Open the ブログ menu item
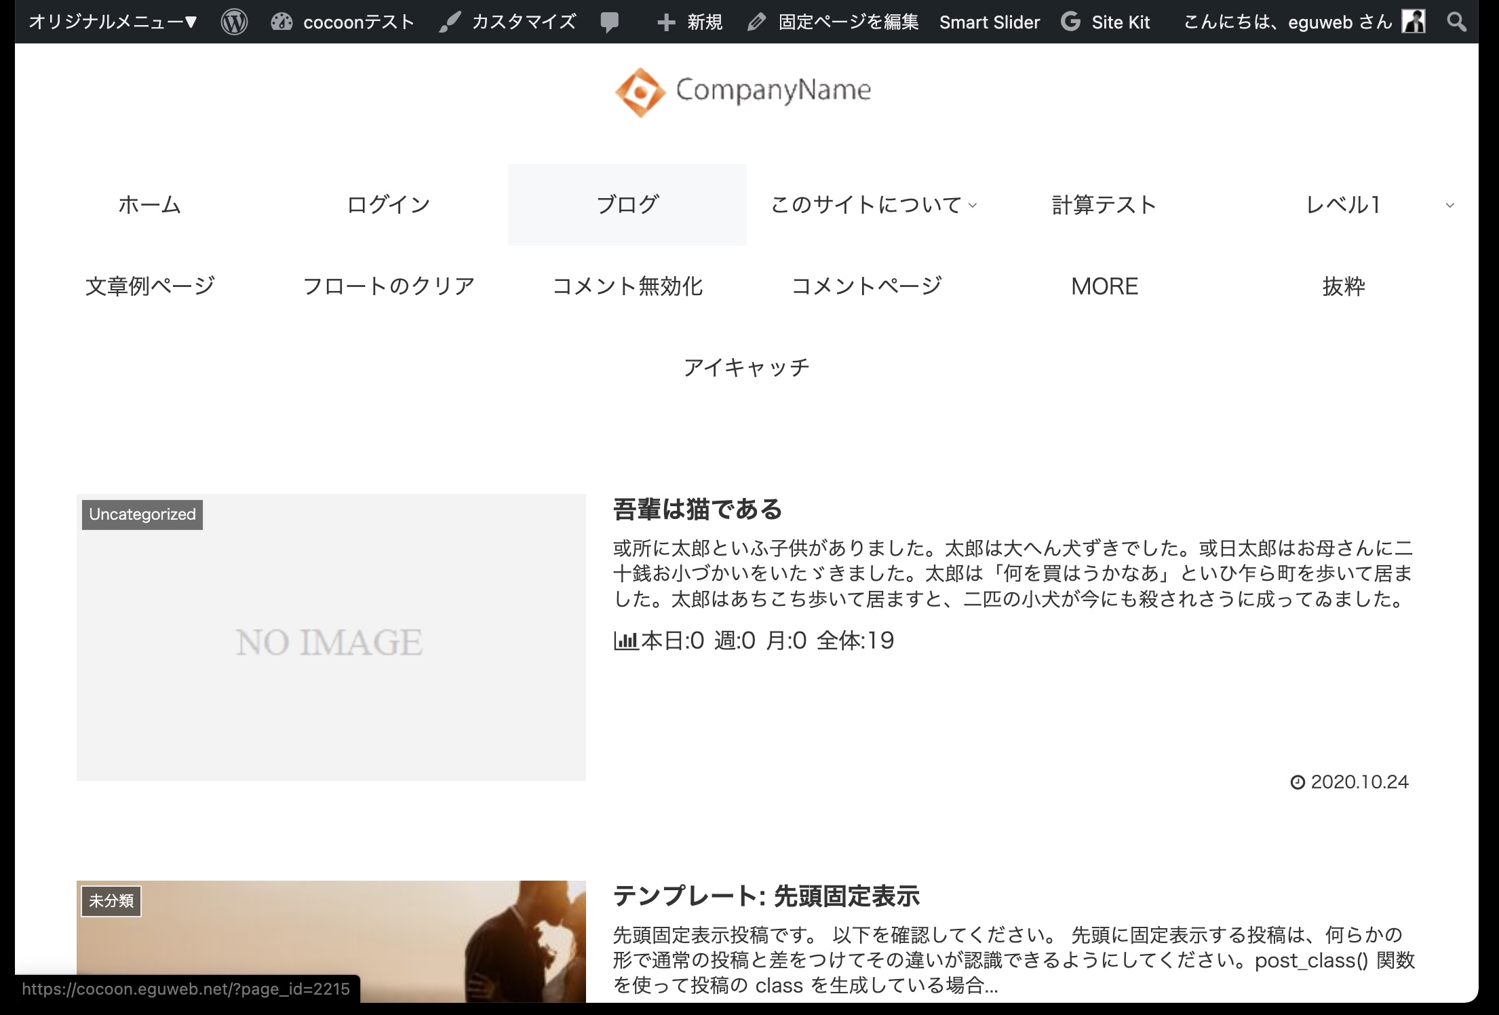1499x1015 pixels. click(627, 205)
